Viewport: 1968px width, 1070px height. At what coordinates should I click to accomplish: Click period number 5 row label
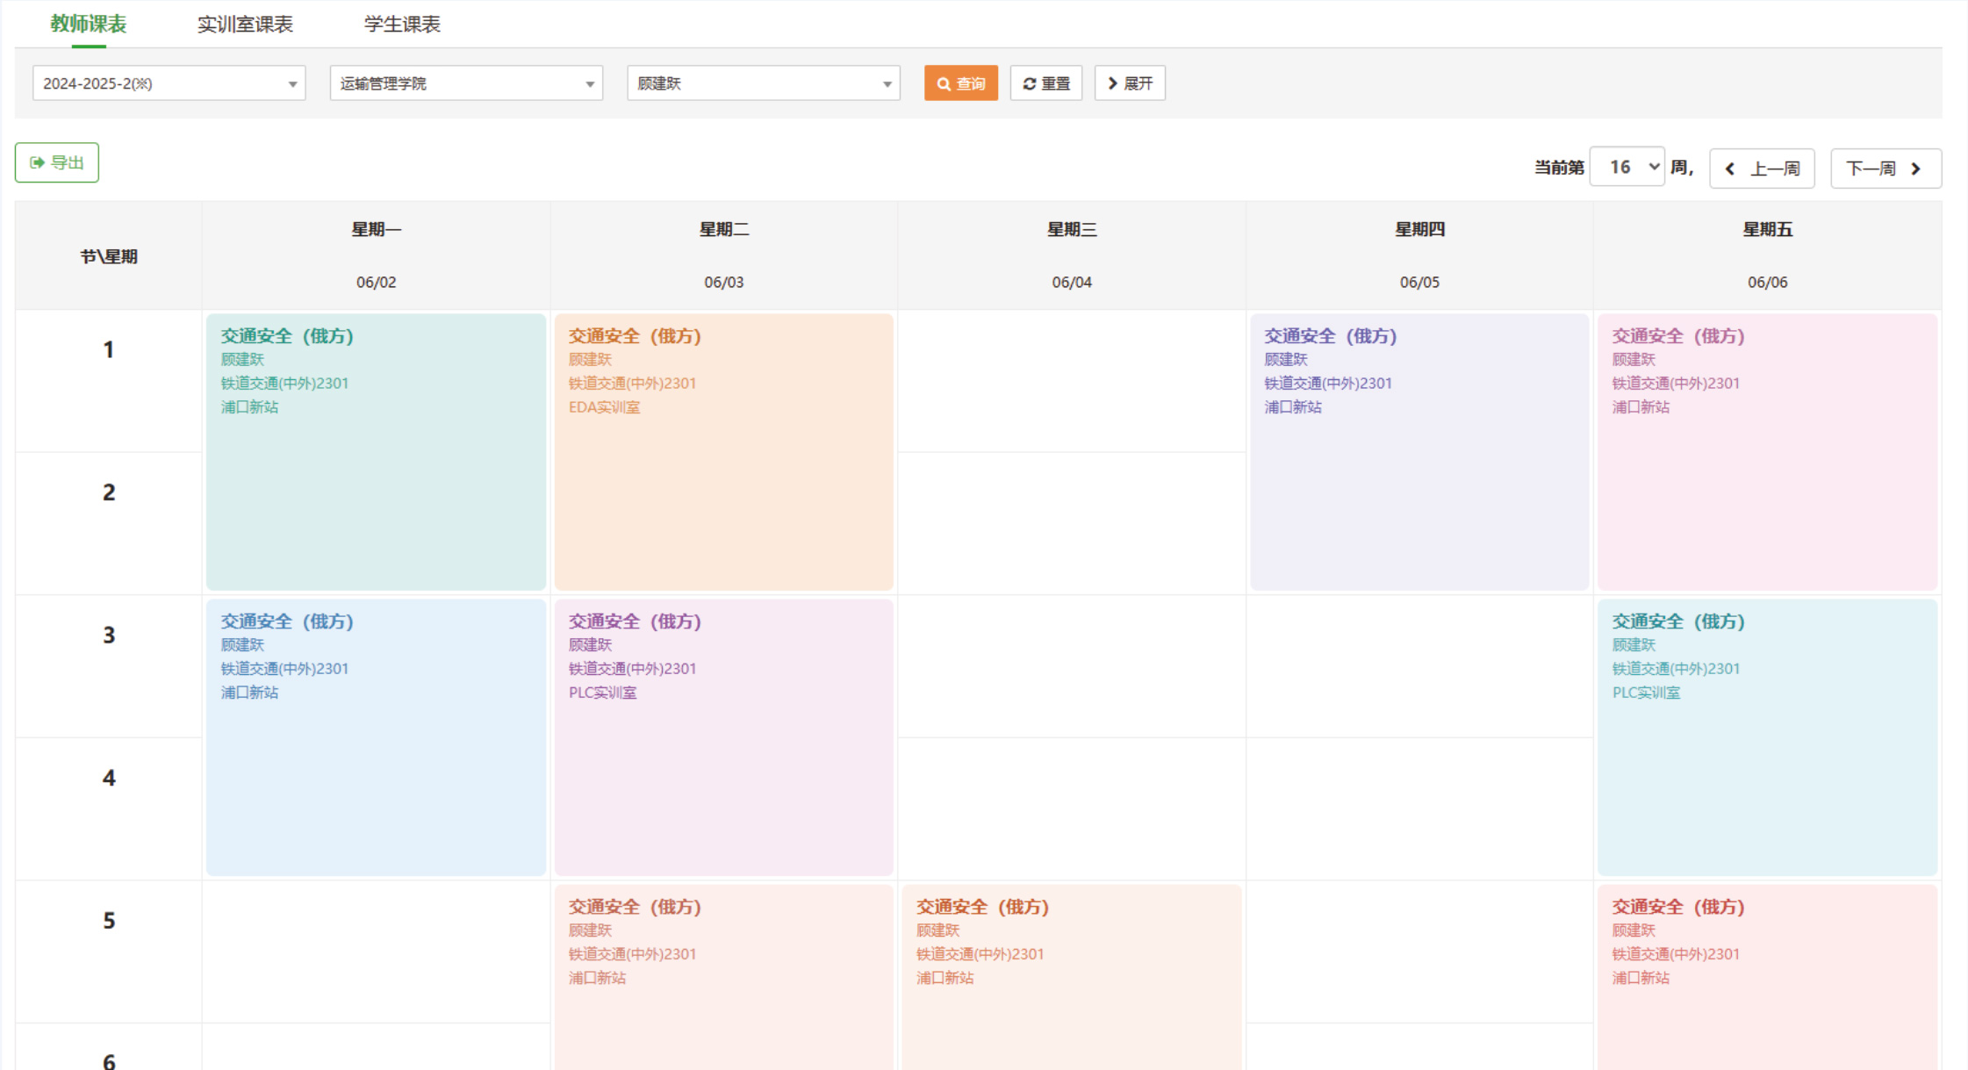click(x=109, y=921)
